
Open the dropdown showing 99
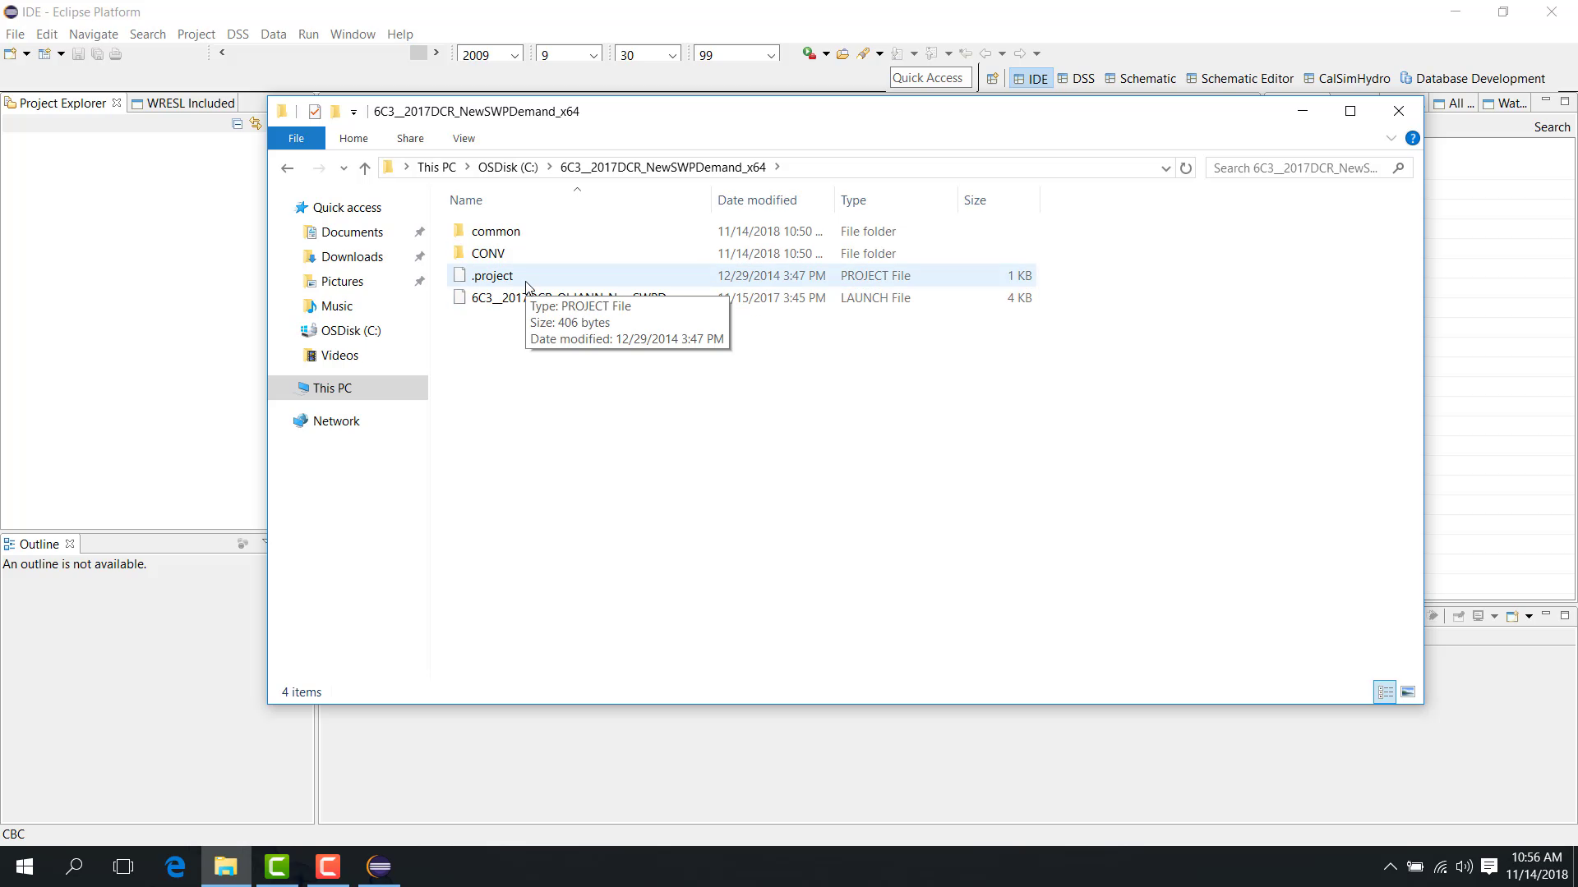point(771,56)
